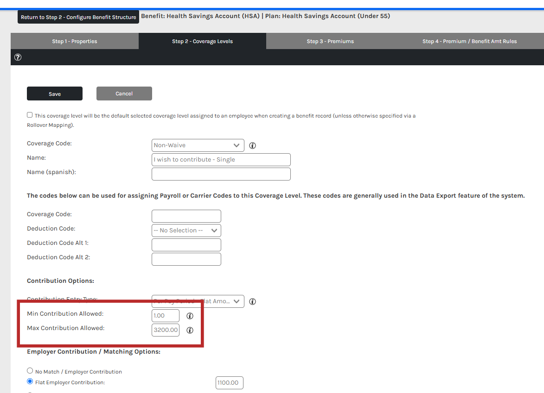This screenshot has height=393, width=544.
Task: Click info icon beside Non-Waive coverage code
Action: (253, 145)
